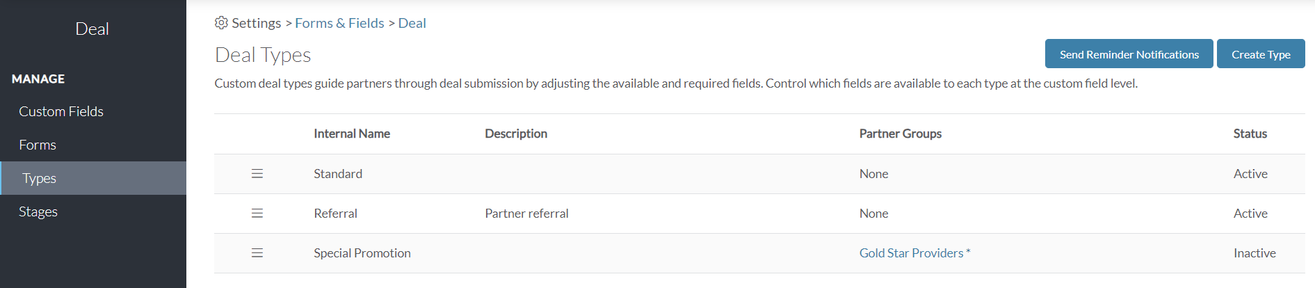This screenshot has height=288, width=1315.
Task: Select the drag handle for Special Promotion
Action: (x=257, y=253)
